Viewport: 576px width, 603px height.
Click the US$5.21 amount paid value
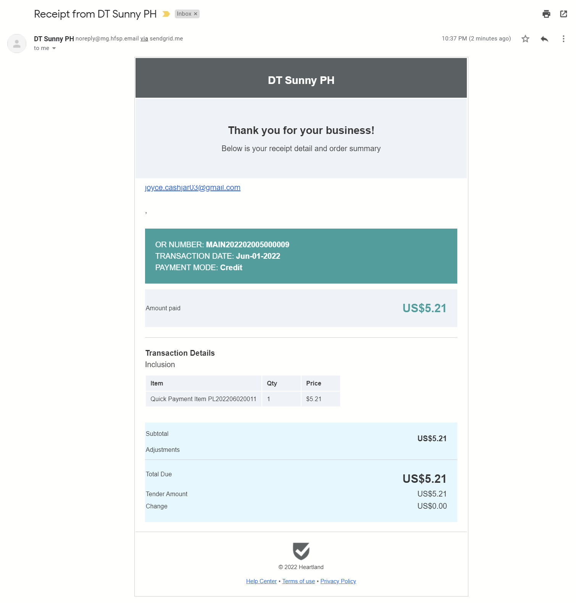(x=424, y=308)
